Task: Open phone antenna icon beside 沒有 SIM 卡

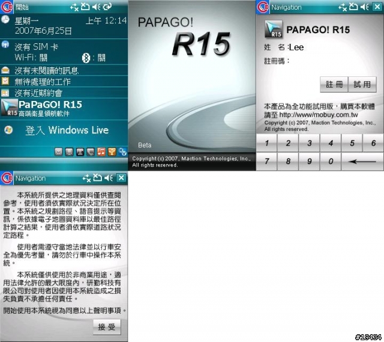Action: (5, 44)
